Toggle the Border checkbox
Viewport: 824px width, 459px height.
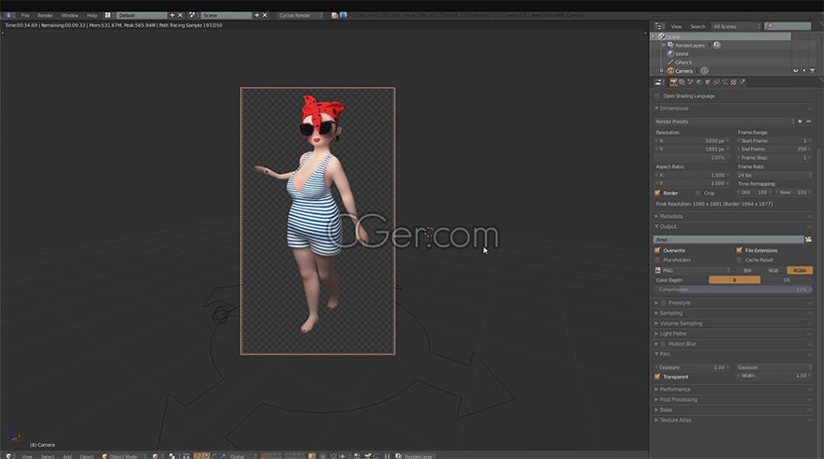pyautogui.click(x=657, y=194)
